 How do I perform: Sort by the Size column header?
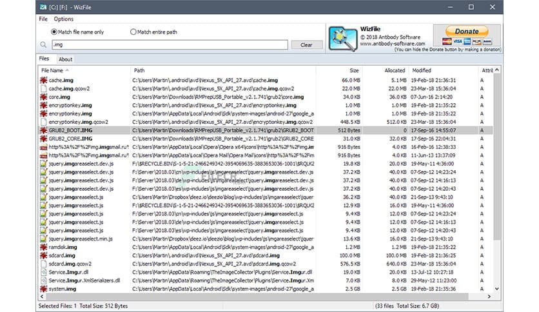339,70
